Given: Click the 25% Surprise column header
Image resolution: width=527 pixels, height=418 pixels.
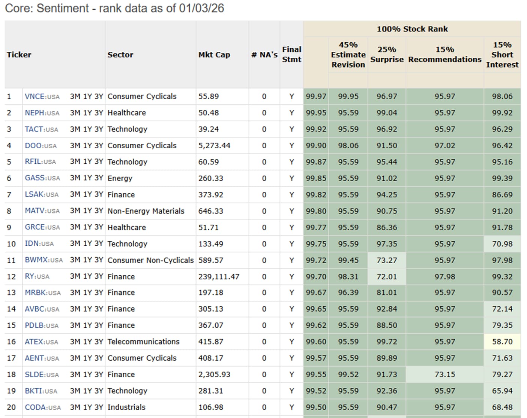Looking at the screenshot, I should coord(387,55).
